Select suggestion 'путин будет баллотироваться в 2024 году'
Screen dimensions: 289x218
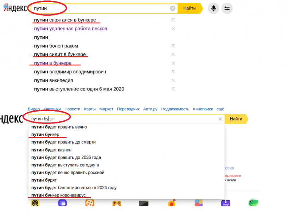click(x=74, y=188)
